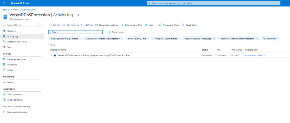Open Quick insights
The width and height of the screenshot is (290, 123).
click(116, 32)
